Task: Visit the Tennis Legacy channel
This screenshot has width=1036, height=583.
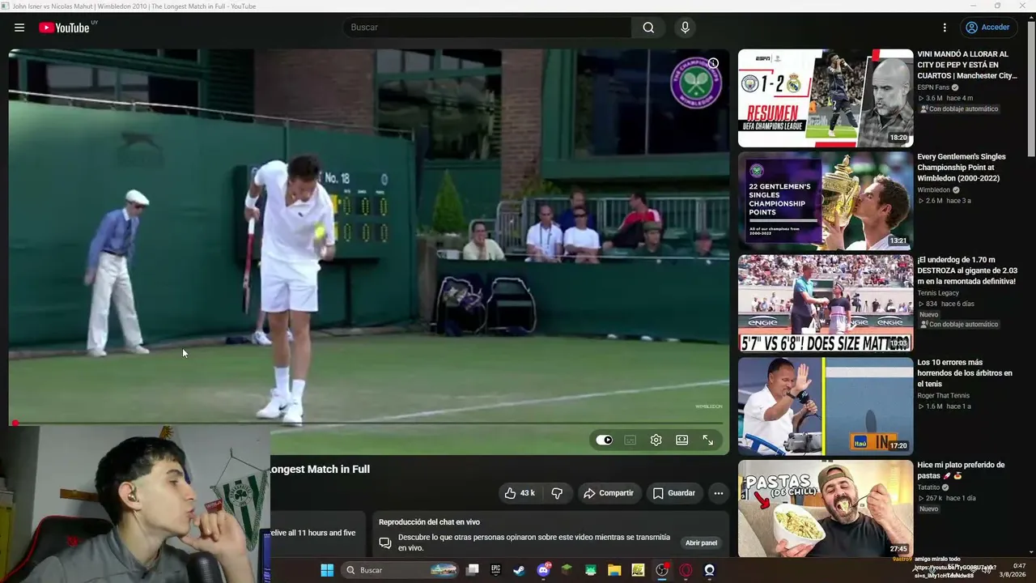Action: coord(938,293)
